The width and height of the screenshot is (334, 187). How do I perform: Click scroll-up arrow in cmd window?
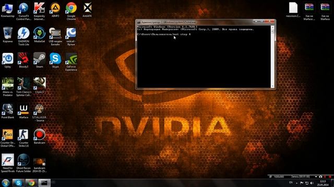tap(272, 28)
